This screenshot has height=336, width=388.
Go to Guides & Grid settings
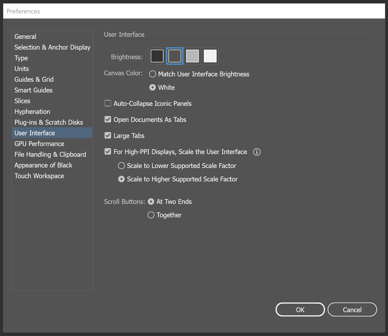click(34, 80)
